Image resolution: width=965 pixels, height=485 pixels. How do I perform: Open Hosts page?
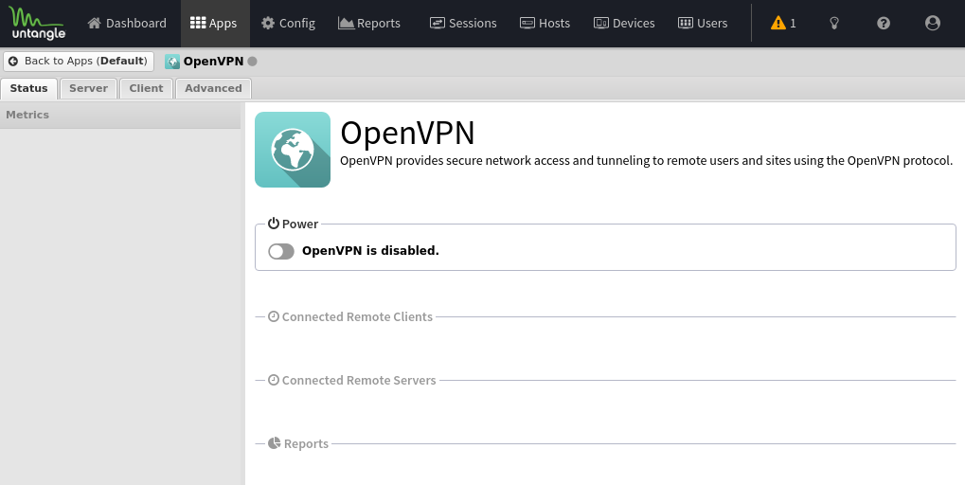[x=545, y=24]
